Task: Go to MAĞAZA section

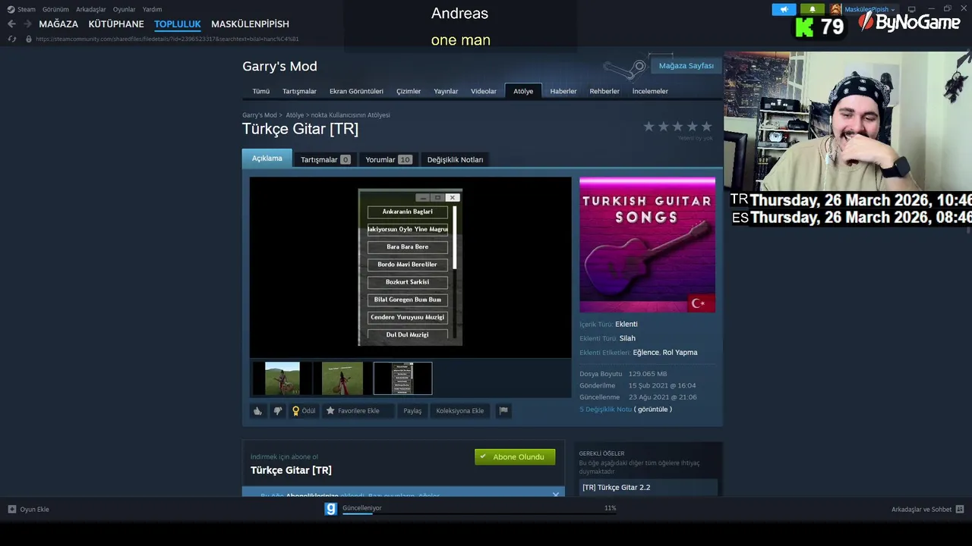Action: tap(58, 24)
